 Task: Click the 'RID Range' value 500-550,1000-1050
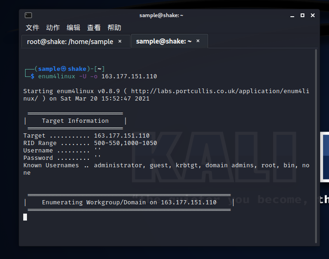pos(125,143)
